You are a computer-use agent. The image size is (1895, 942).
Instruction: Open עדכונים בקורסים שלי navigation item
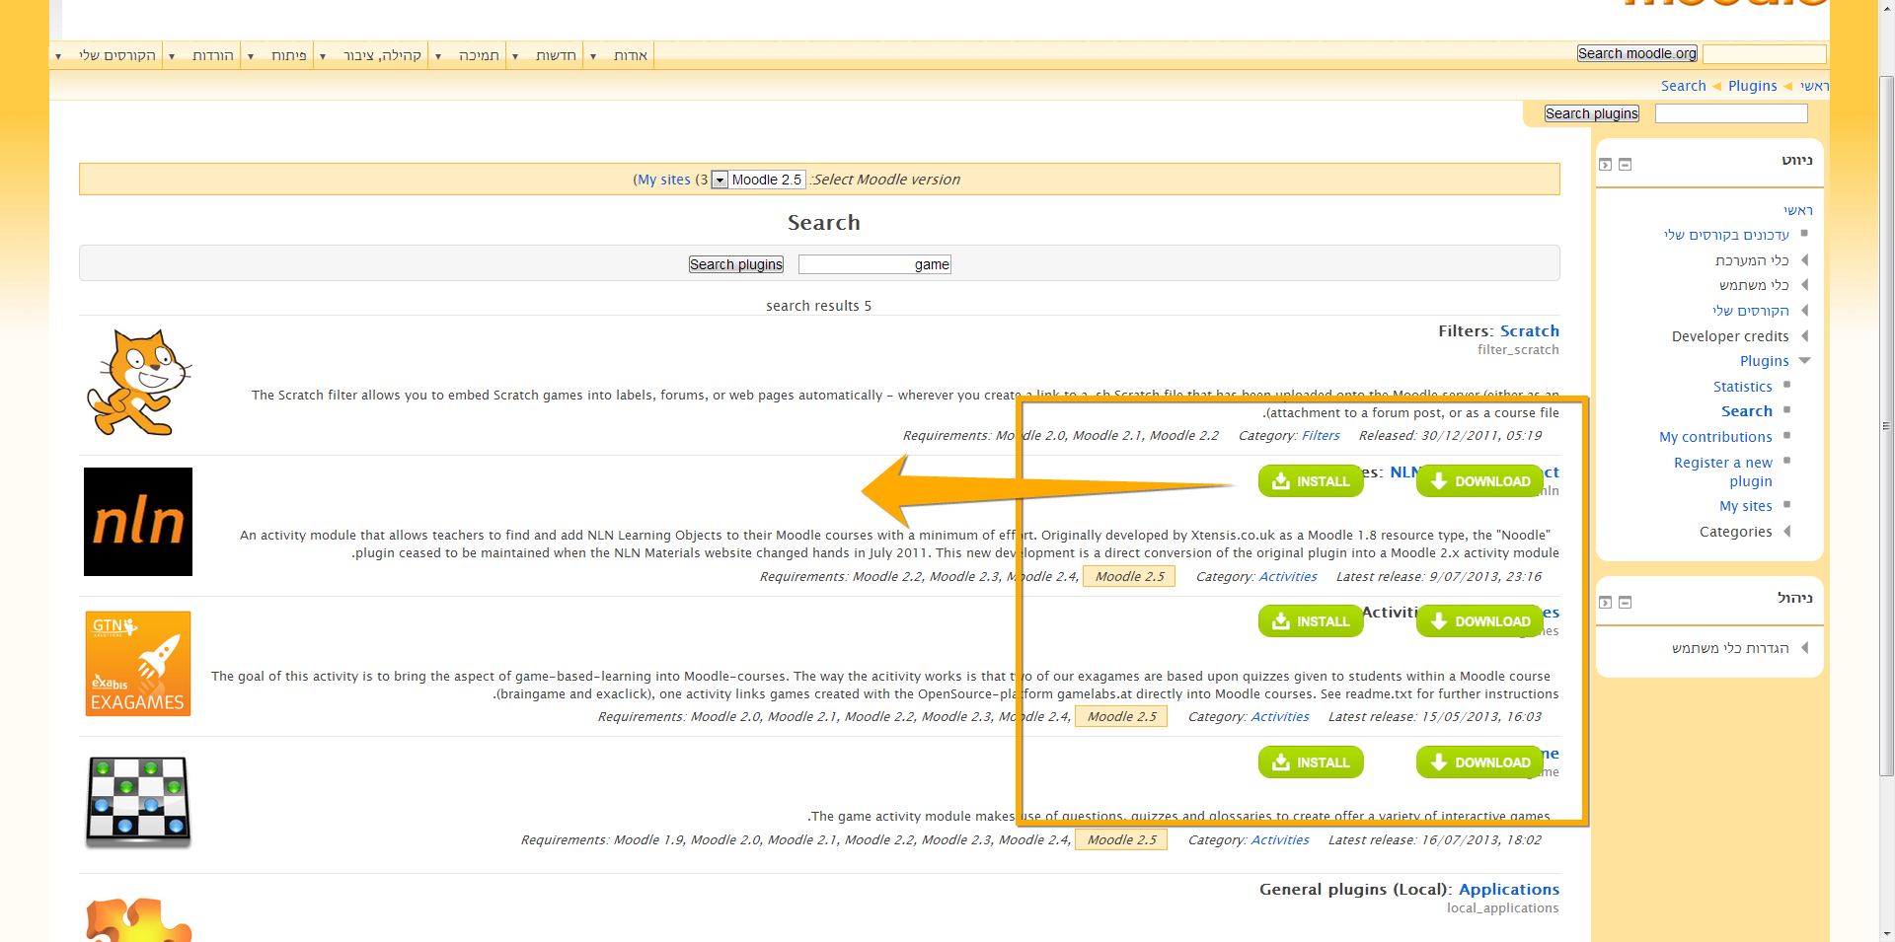(x=1725, y=235)
